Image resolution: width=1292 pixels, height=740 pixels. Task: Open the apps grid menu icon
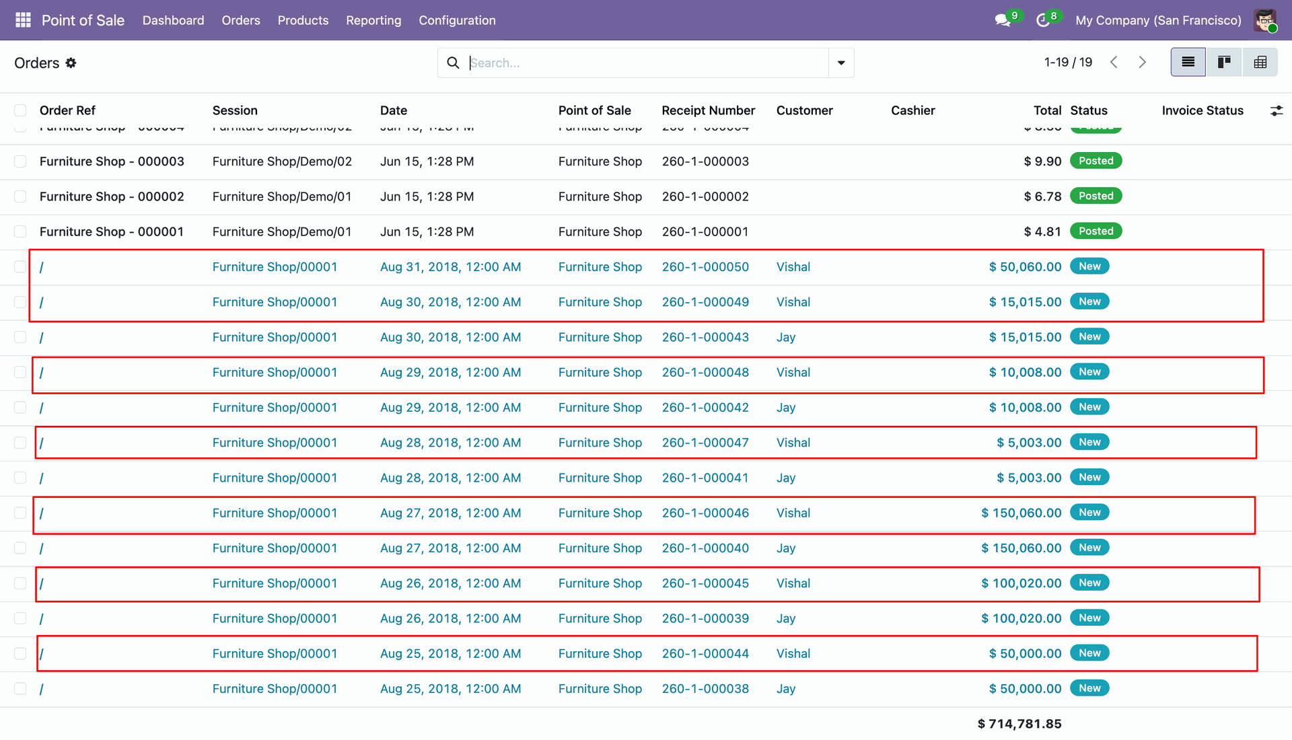[23, 20]
